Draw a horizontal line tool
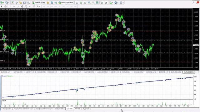The height and width of the screenshot is (112, 200). [x=14, y=6]
